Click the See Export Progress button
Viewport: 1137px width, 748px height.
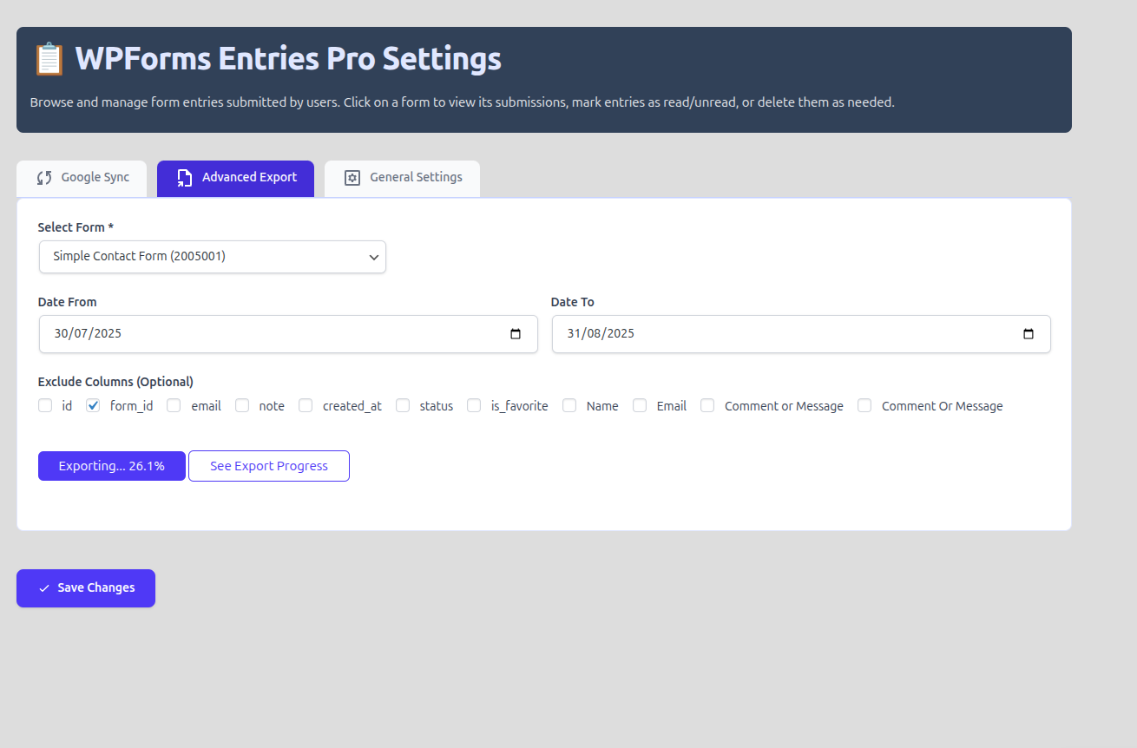[x=269, y=466]
